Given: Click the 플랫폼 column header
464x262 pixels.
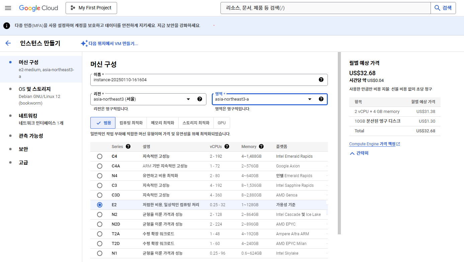Looking at the screenshot, I should tap(282, 146).
